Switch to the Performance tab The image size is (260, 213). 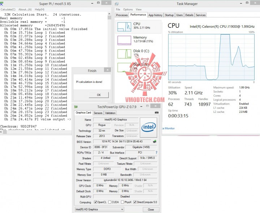pyautogui.click(x=138, y=15)
